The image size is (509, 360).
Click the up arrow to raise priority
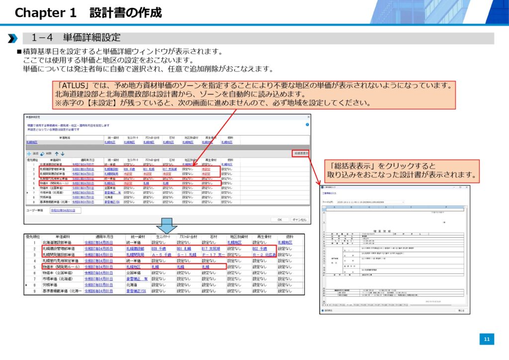point(57,154)
